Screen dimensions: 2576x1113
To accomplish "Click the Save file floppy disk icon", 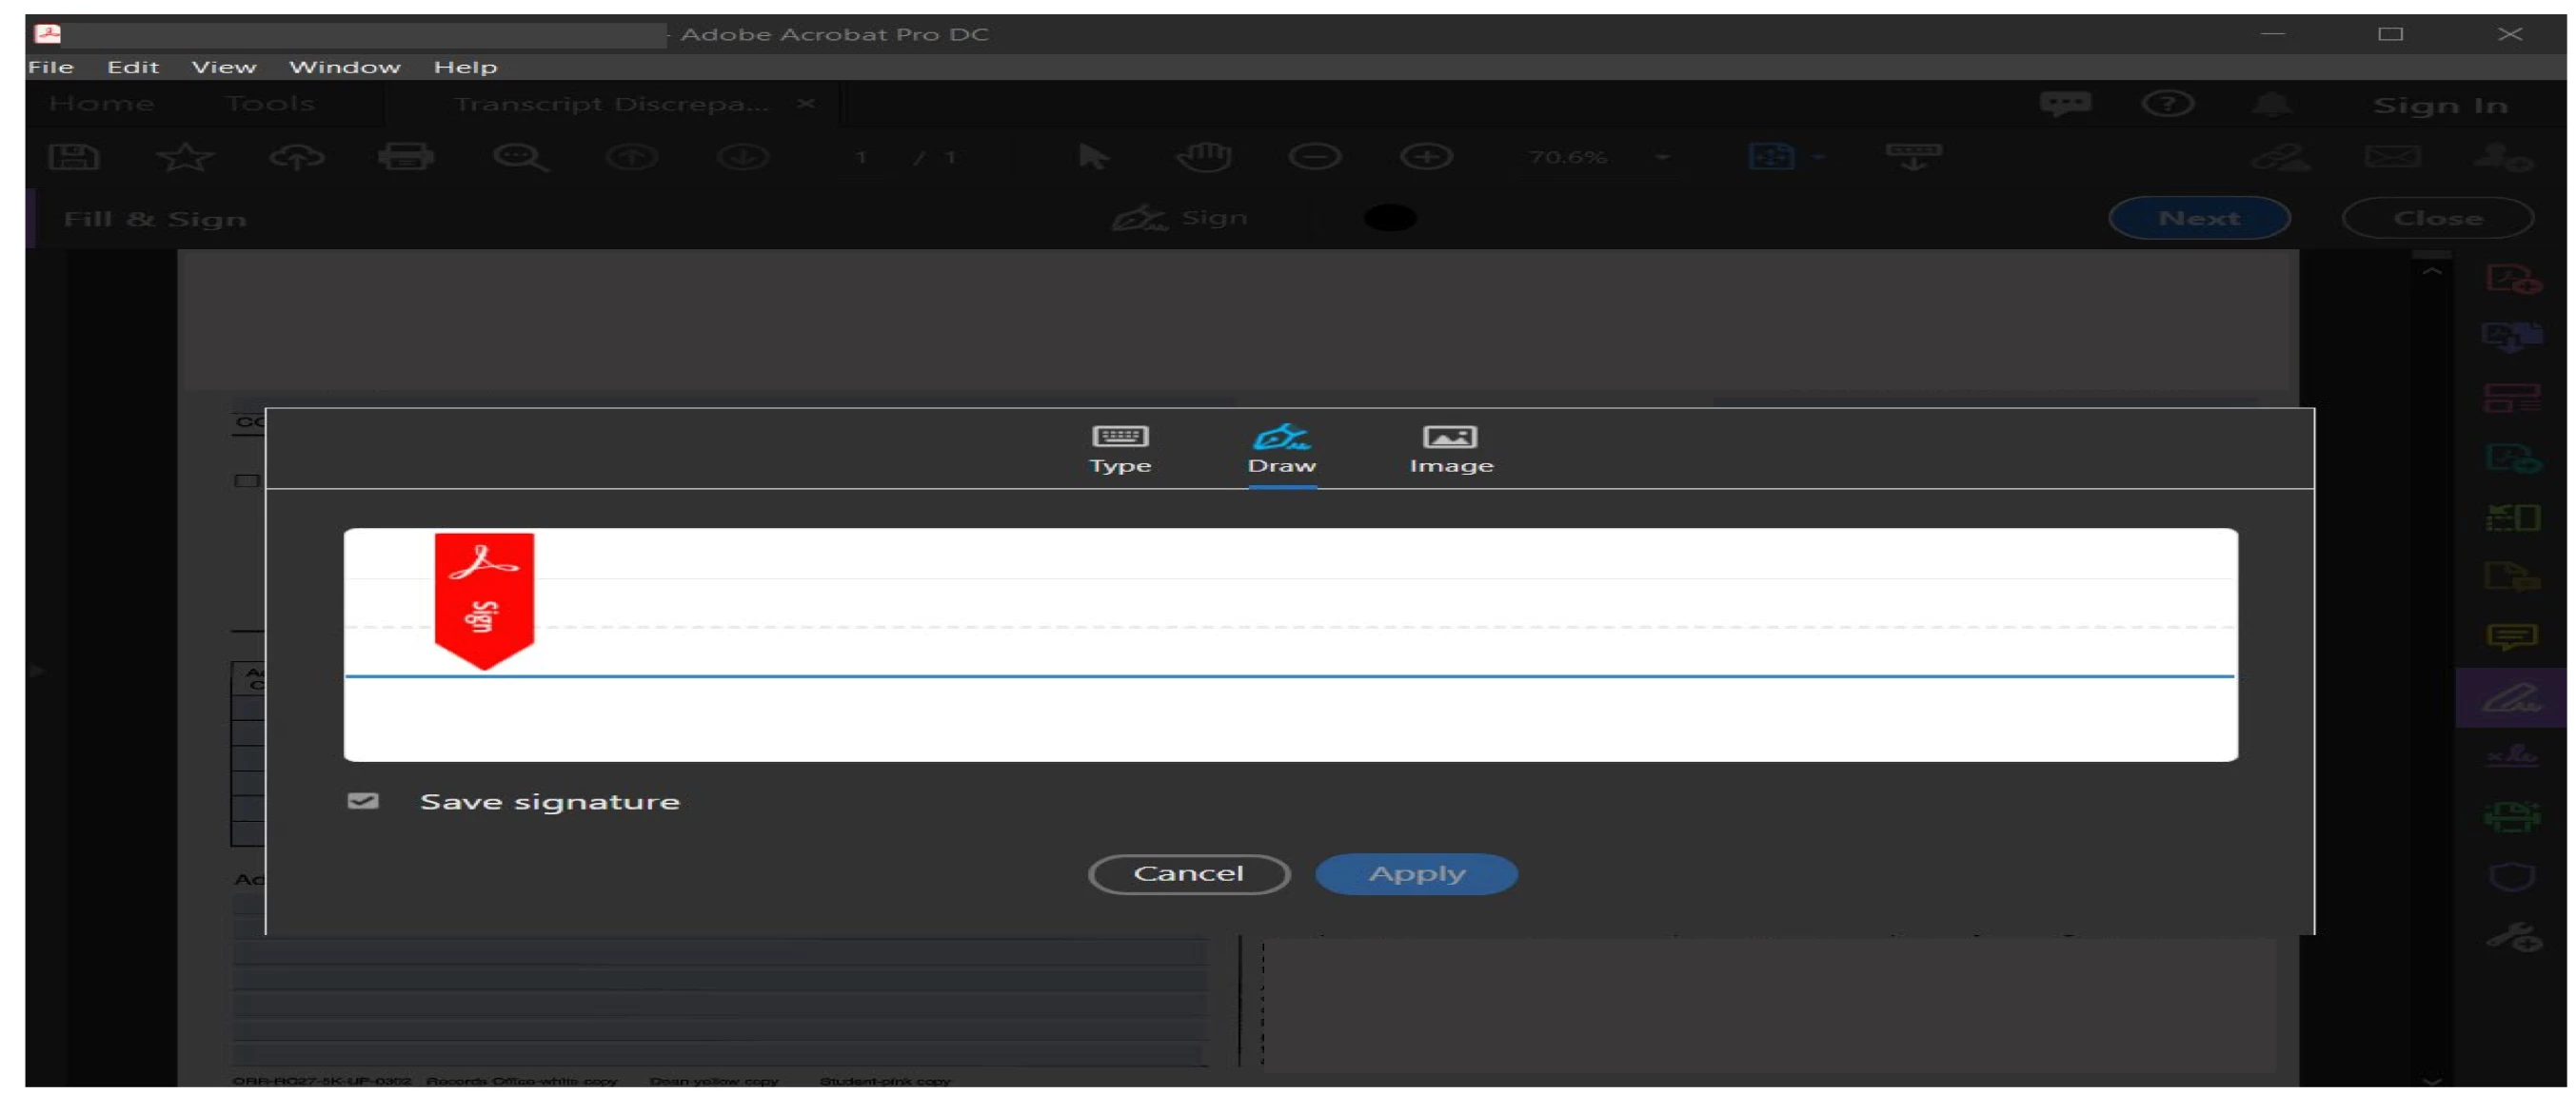I will (74, 157).
